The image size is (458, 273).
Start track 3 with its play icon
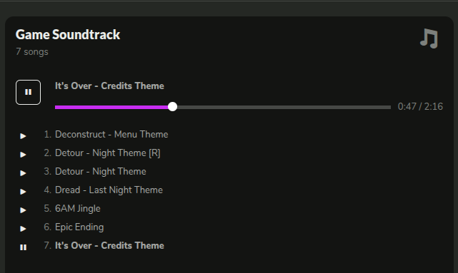click(23, 173)
